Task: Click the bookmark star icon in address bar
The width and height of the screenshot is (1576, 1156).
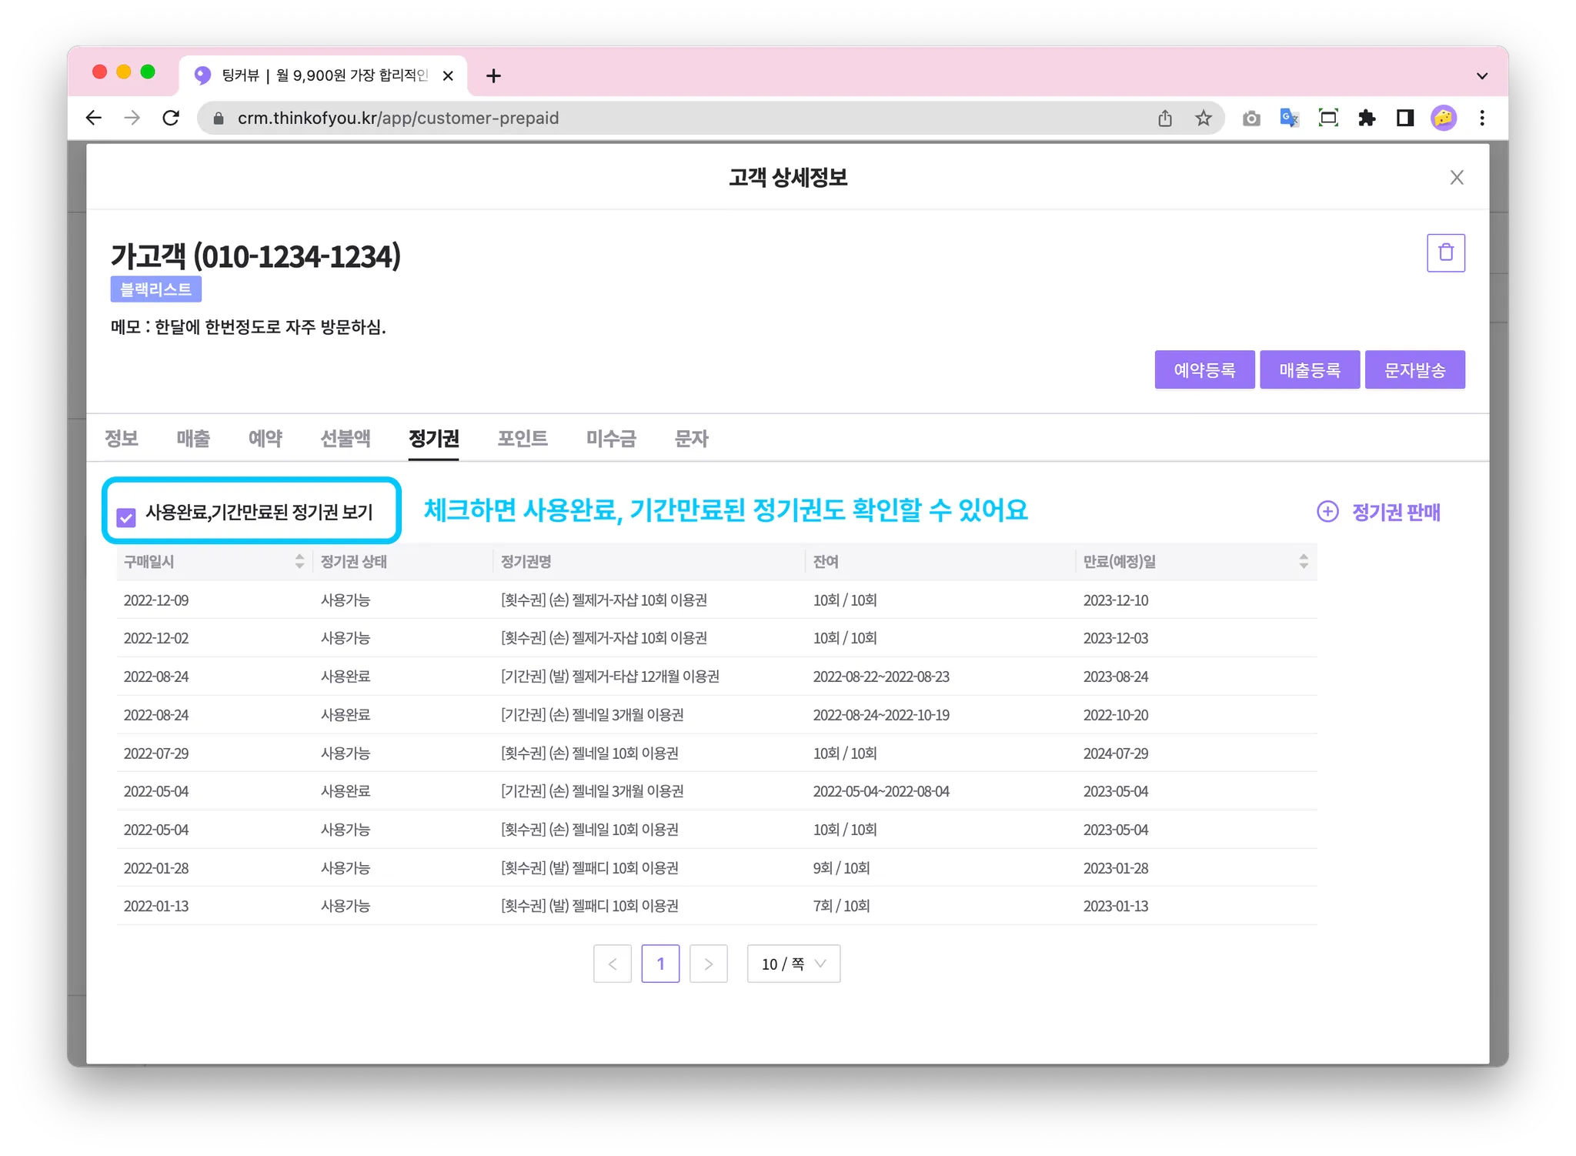Action: [1203, 118]
